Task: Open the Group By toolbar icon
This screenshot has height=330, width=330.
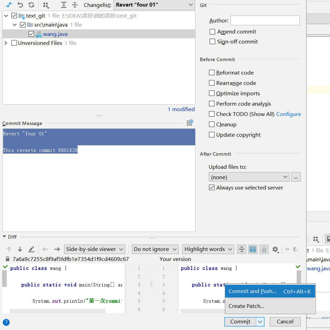Action: pos(46,5)
